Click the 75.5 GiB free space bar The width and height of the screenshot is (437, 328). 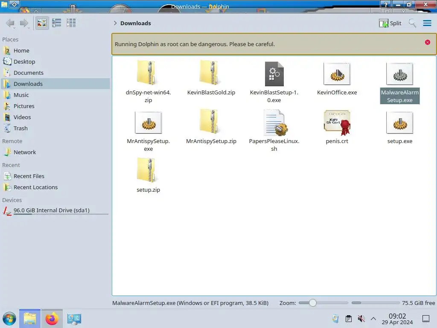[x=376, y=303]
